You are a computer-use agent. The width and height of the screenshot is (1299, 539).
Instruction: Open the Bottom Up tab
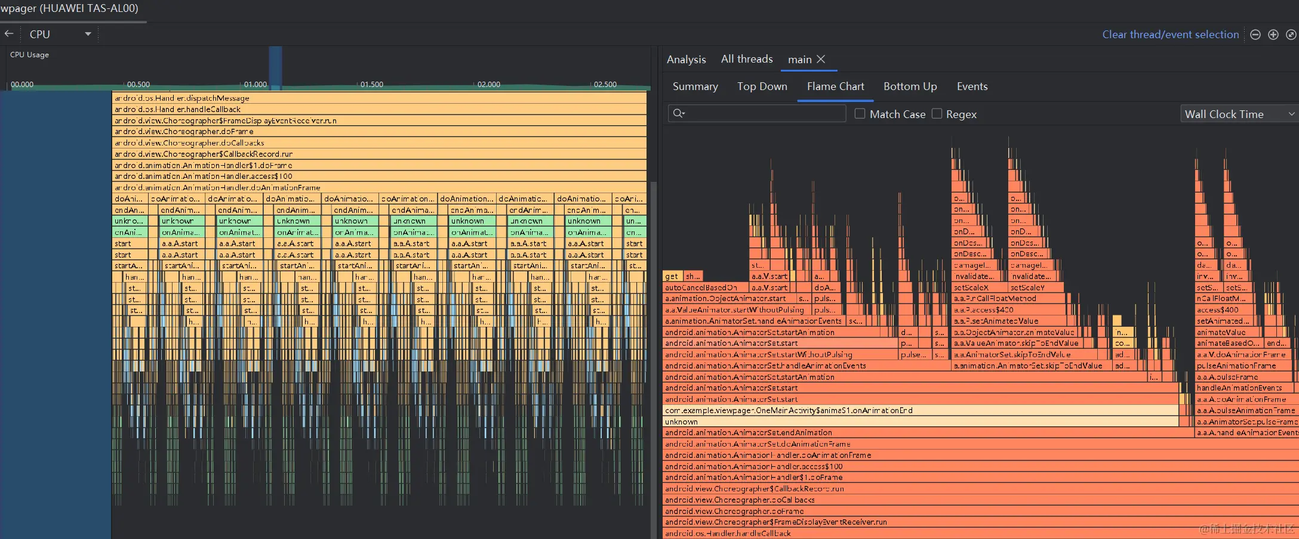[910, 86]
